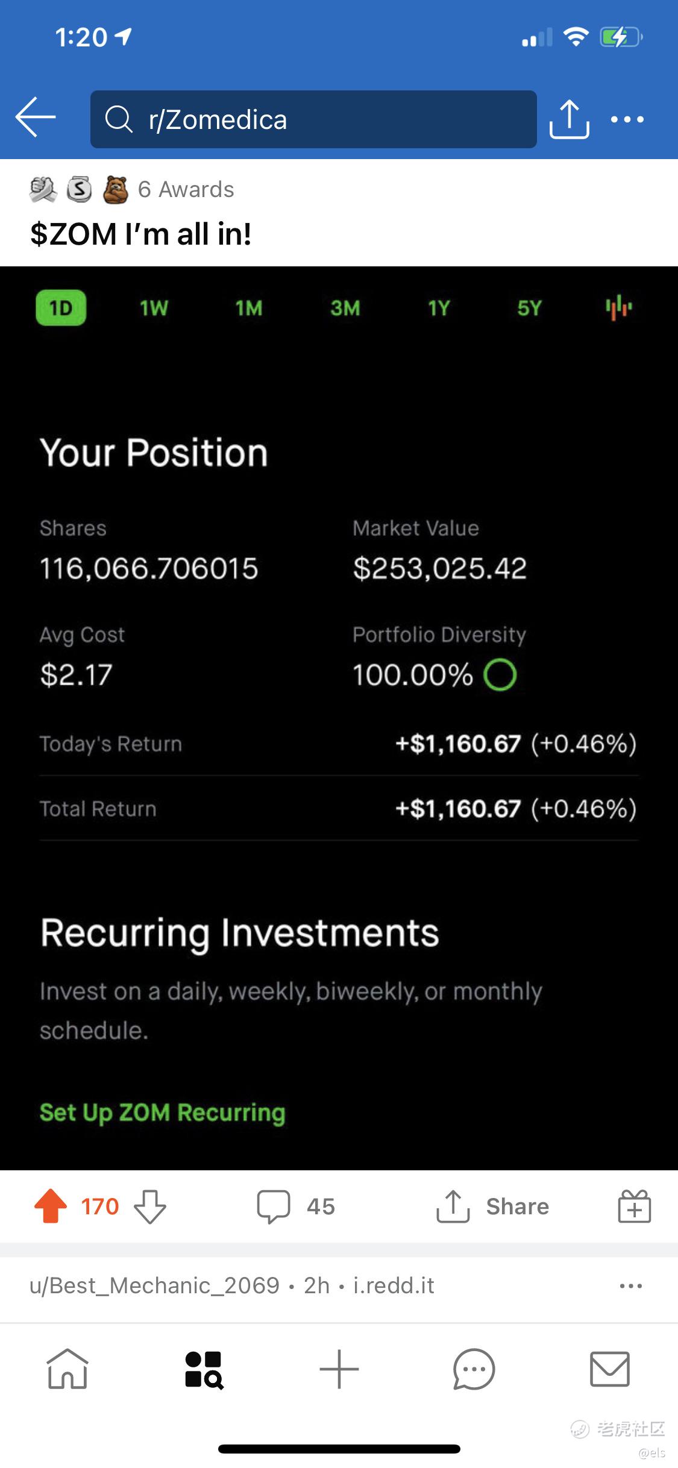Give an award with gift icon

pos(634,1206)
